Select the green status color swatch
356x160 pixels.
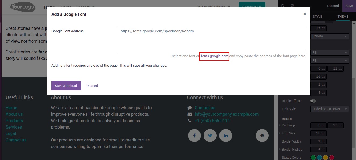[x=313, y=158]
